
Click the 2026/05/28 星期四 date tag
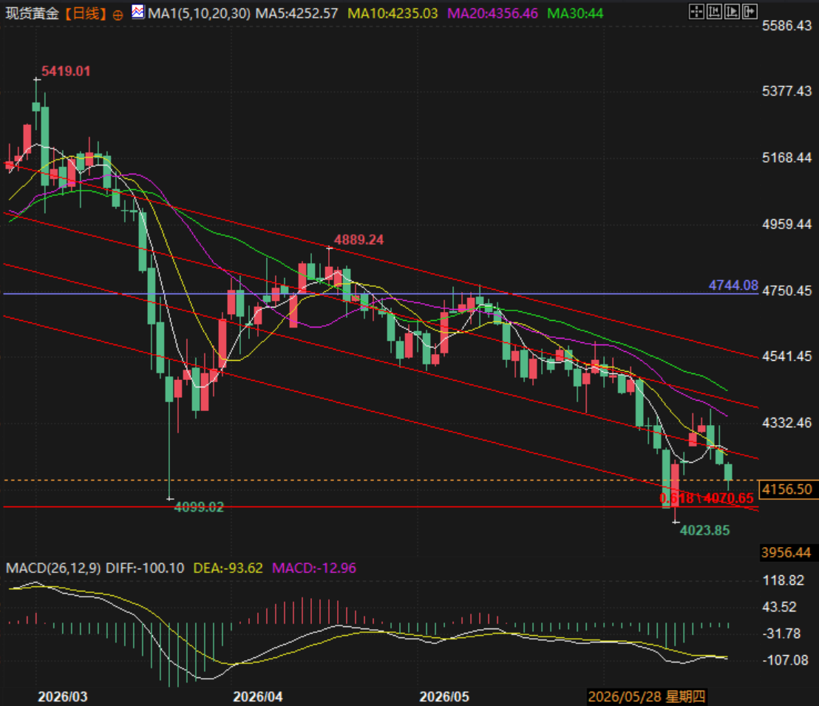coord(647,696)
